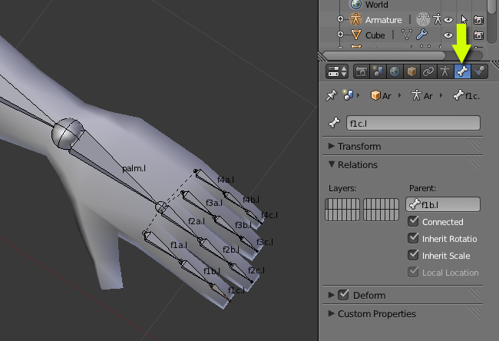Click the Cube mesh data icon
Image resolution: width=499 pixels, height=341 pixels.
407,35
